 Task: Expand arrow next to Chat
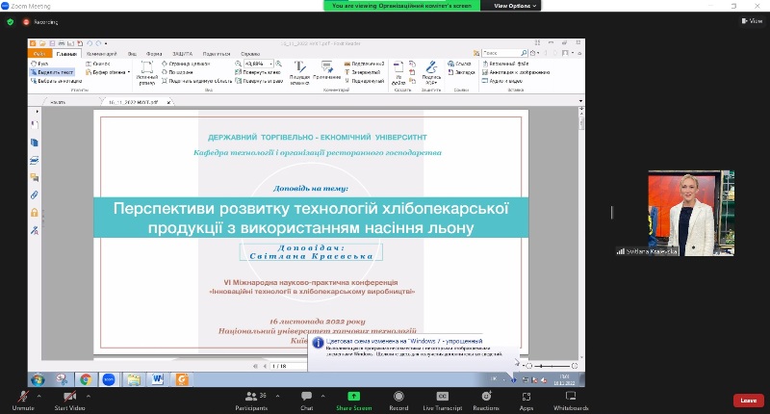(322, 396)
